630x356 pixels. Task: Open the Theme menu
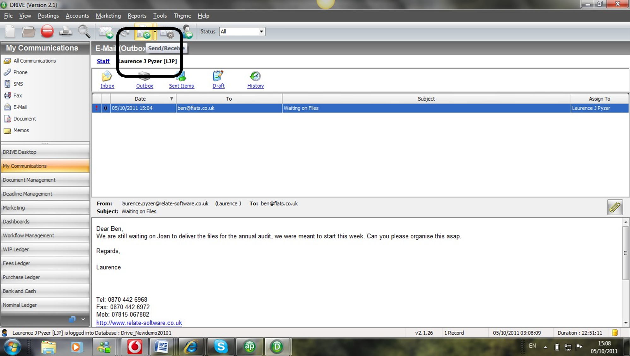pyautogui.click(x=182, y=16)
